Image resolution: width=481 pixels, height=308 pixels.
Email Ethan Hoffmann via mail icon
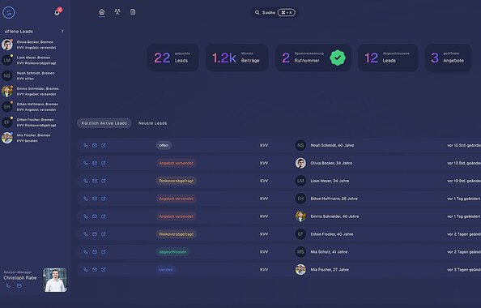95,199
